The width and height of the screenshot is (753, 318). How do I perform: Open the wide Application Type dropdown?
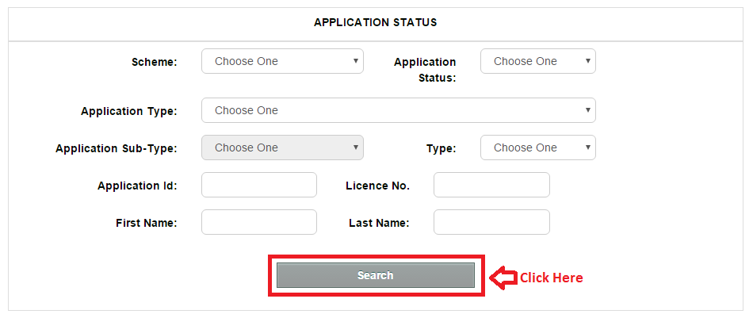399,110
